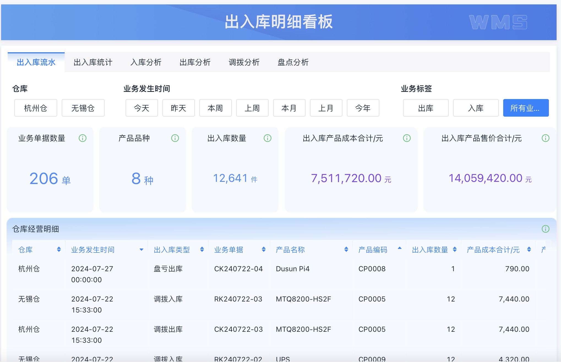The width and height of the screenshot is (561, 362).
Task: Filter time range by 本月
Action: (x=289, y=108)
